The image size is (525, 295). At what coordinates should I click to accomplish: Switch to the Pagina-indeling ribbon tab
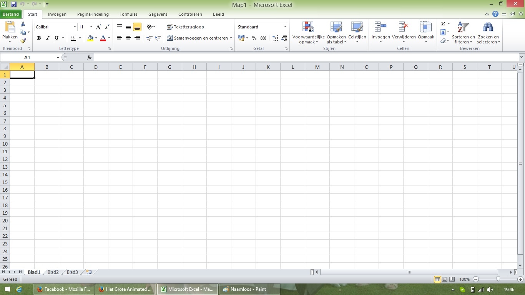(93, 14)
